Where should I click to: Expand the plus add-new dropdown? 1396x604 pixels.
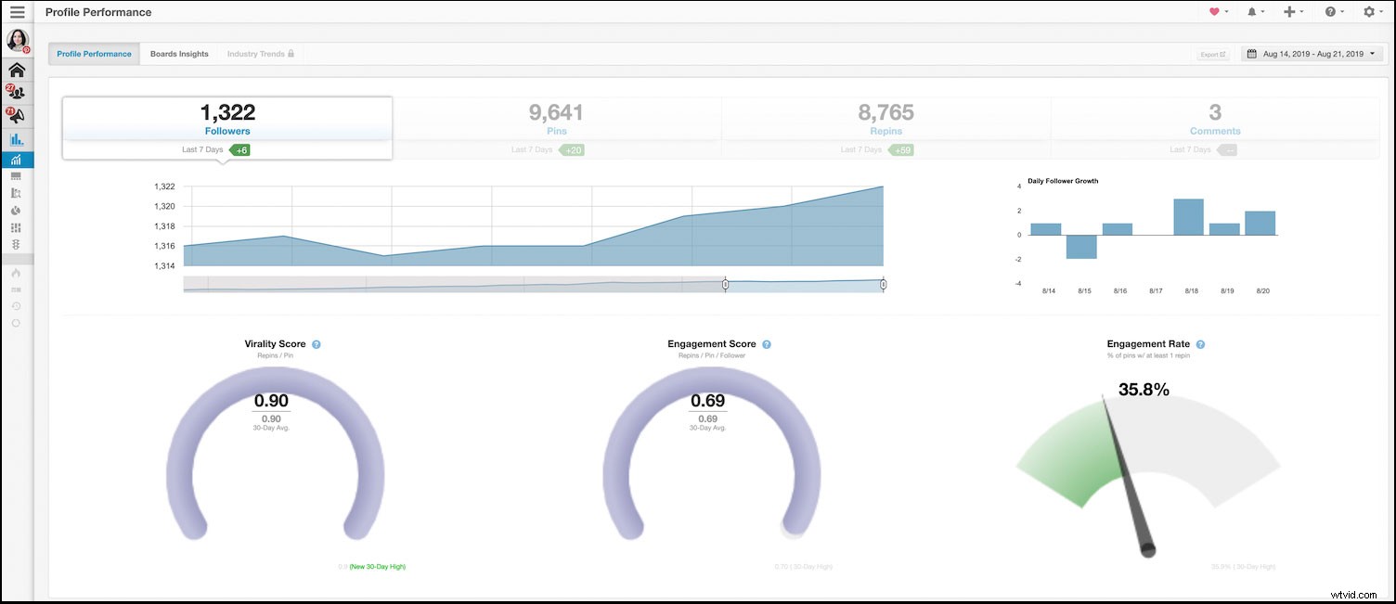point(1293,12)
